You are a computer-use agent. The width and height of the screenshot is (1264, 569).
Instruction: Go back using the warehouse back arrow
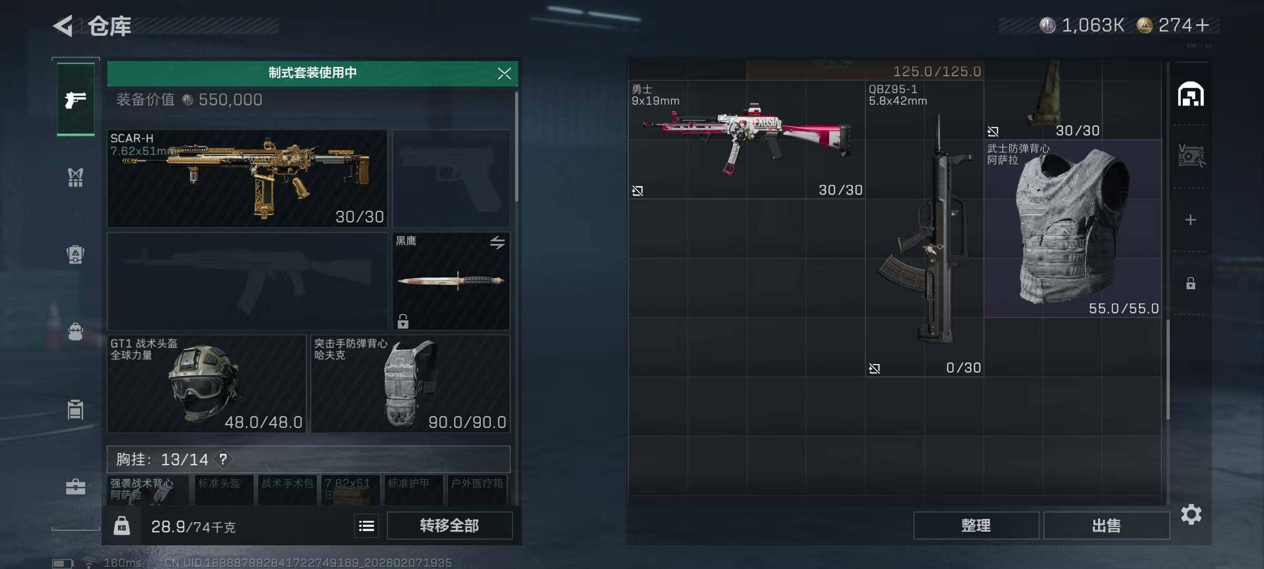point(63,26)
